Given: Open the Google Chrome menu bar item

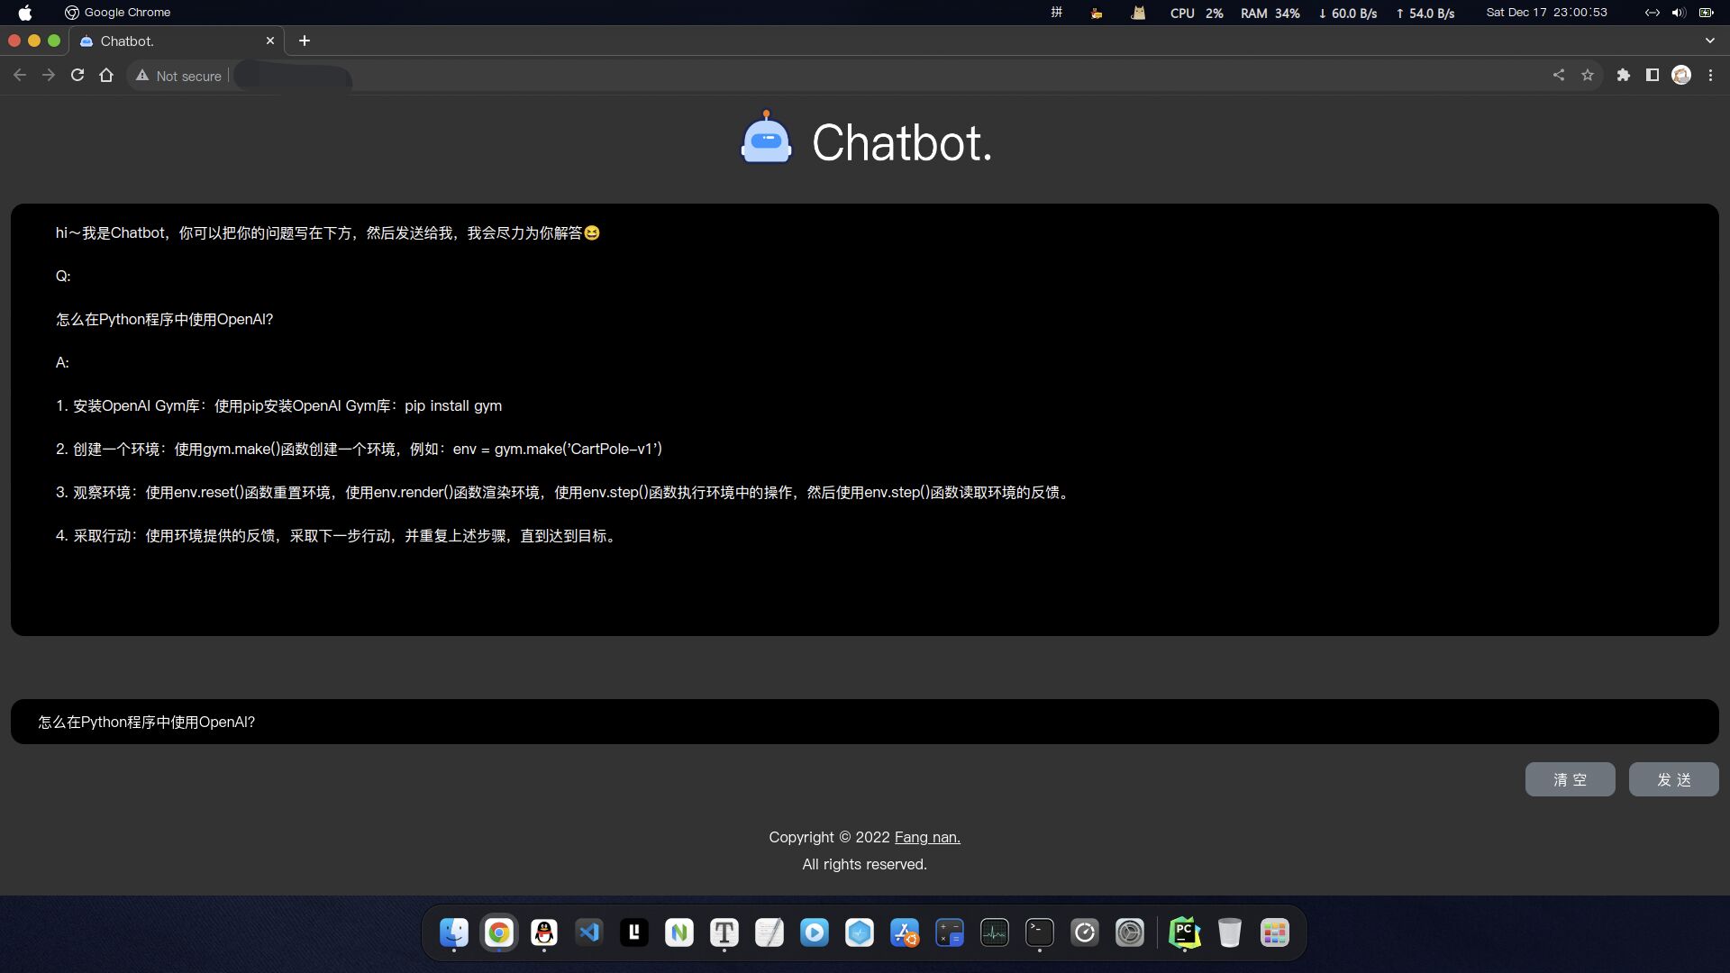Looking at the screenshot, I should pyautogui.click(x=127, y=13).
